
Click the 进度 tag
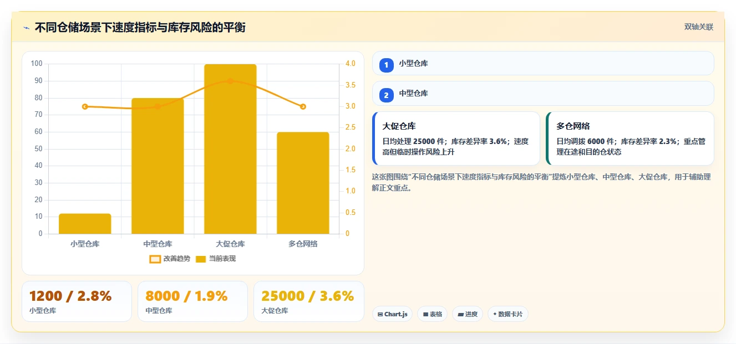pos(468,314)
